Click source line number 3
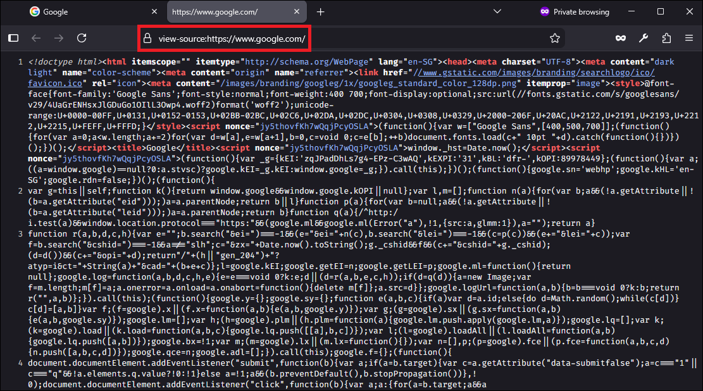Viewport: 703px width, 391px height. pyautogui.click(x=20, y=234)
